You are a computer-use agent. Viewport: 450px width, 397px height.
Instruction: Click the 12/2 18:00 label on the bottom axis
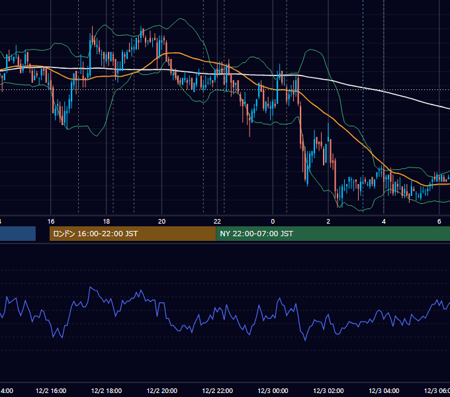(x=107, y=391)
